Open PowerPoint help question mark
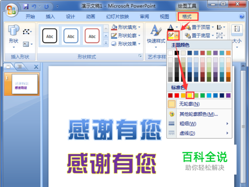249x187 pixels. click(242, 16)
